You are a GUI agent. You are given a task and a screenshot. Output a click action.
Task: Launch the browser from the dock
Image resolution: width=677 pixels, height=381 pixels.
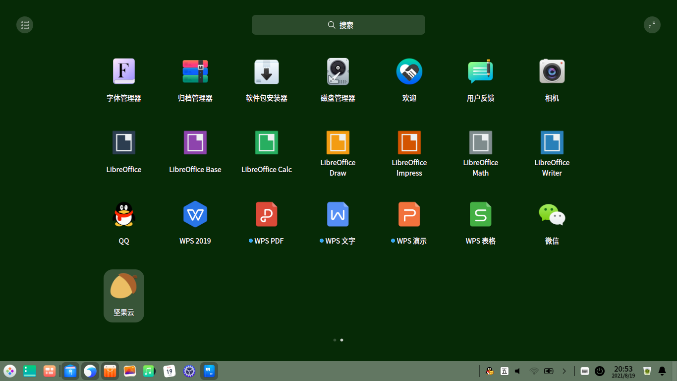pos(90,371)
